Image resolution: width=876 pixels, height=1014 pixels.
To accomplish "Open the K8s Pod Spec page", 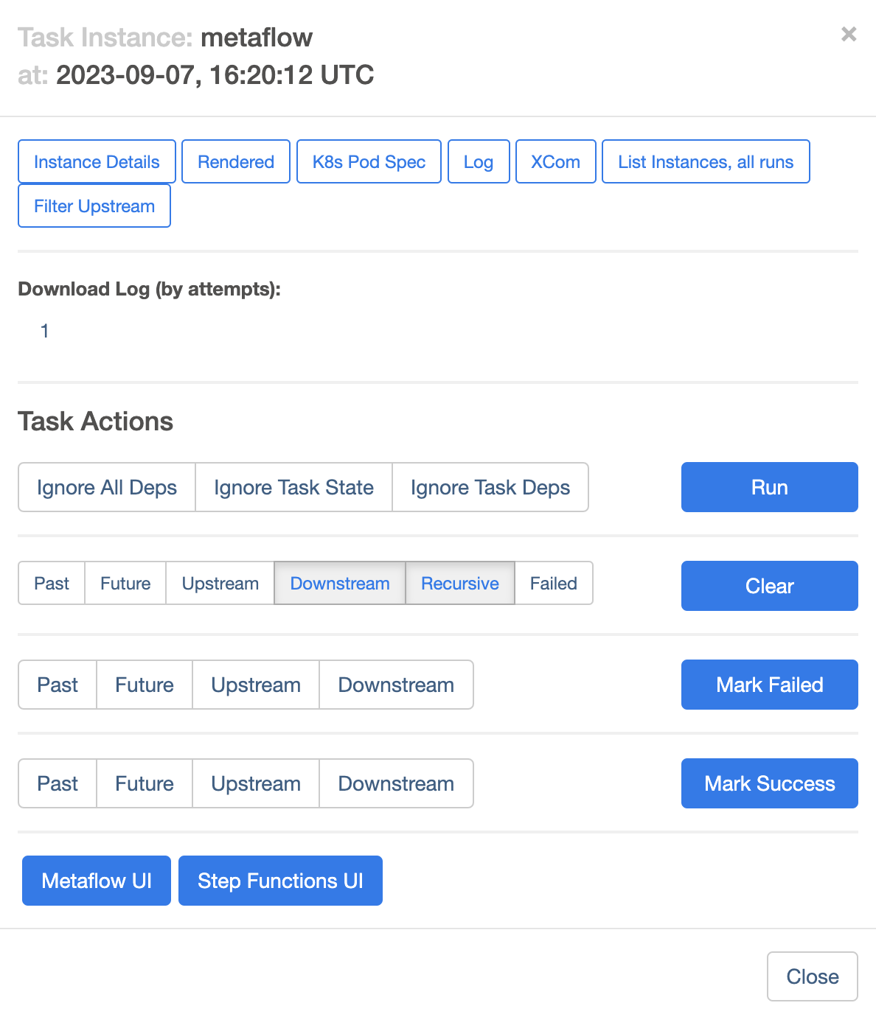I will tap(369, 161).
